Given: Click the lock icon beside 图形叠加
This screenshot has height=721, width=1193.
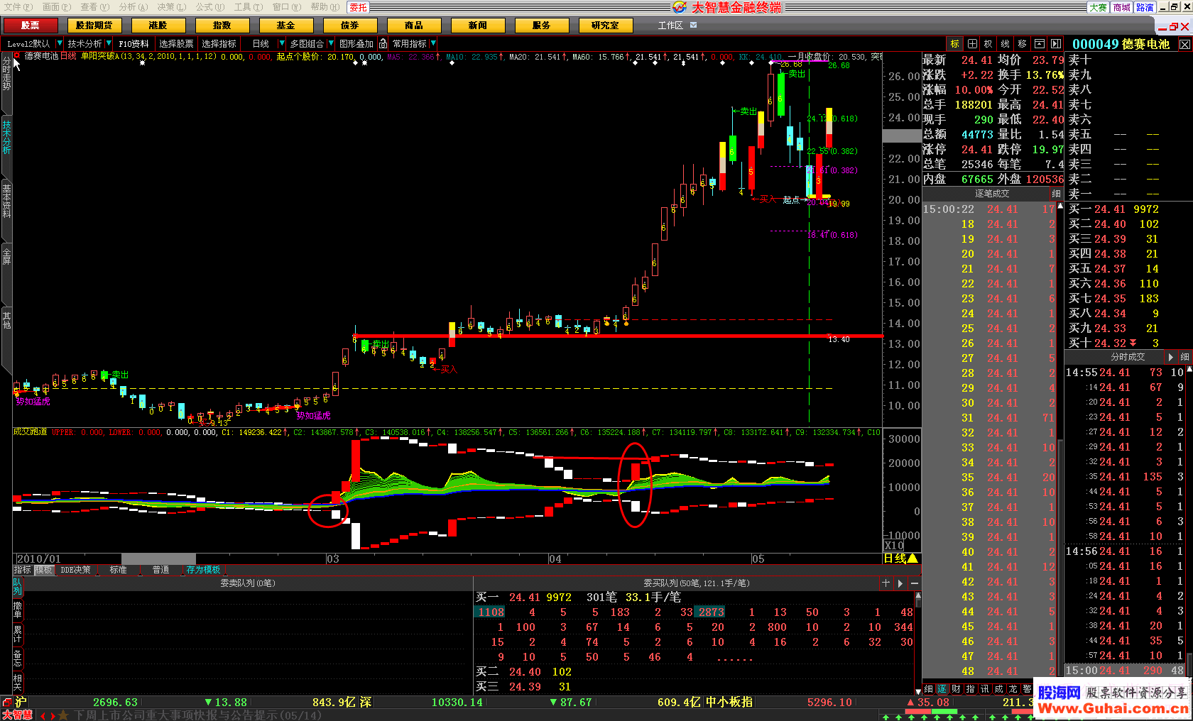Looking at the screenshot, I should point(383,44).
